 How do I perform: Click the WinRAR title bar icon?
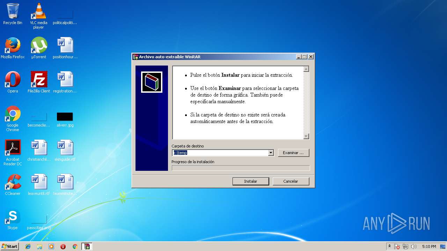point(135,57)
